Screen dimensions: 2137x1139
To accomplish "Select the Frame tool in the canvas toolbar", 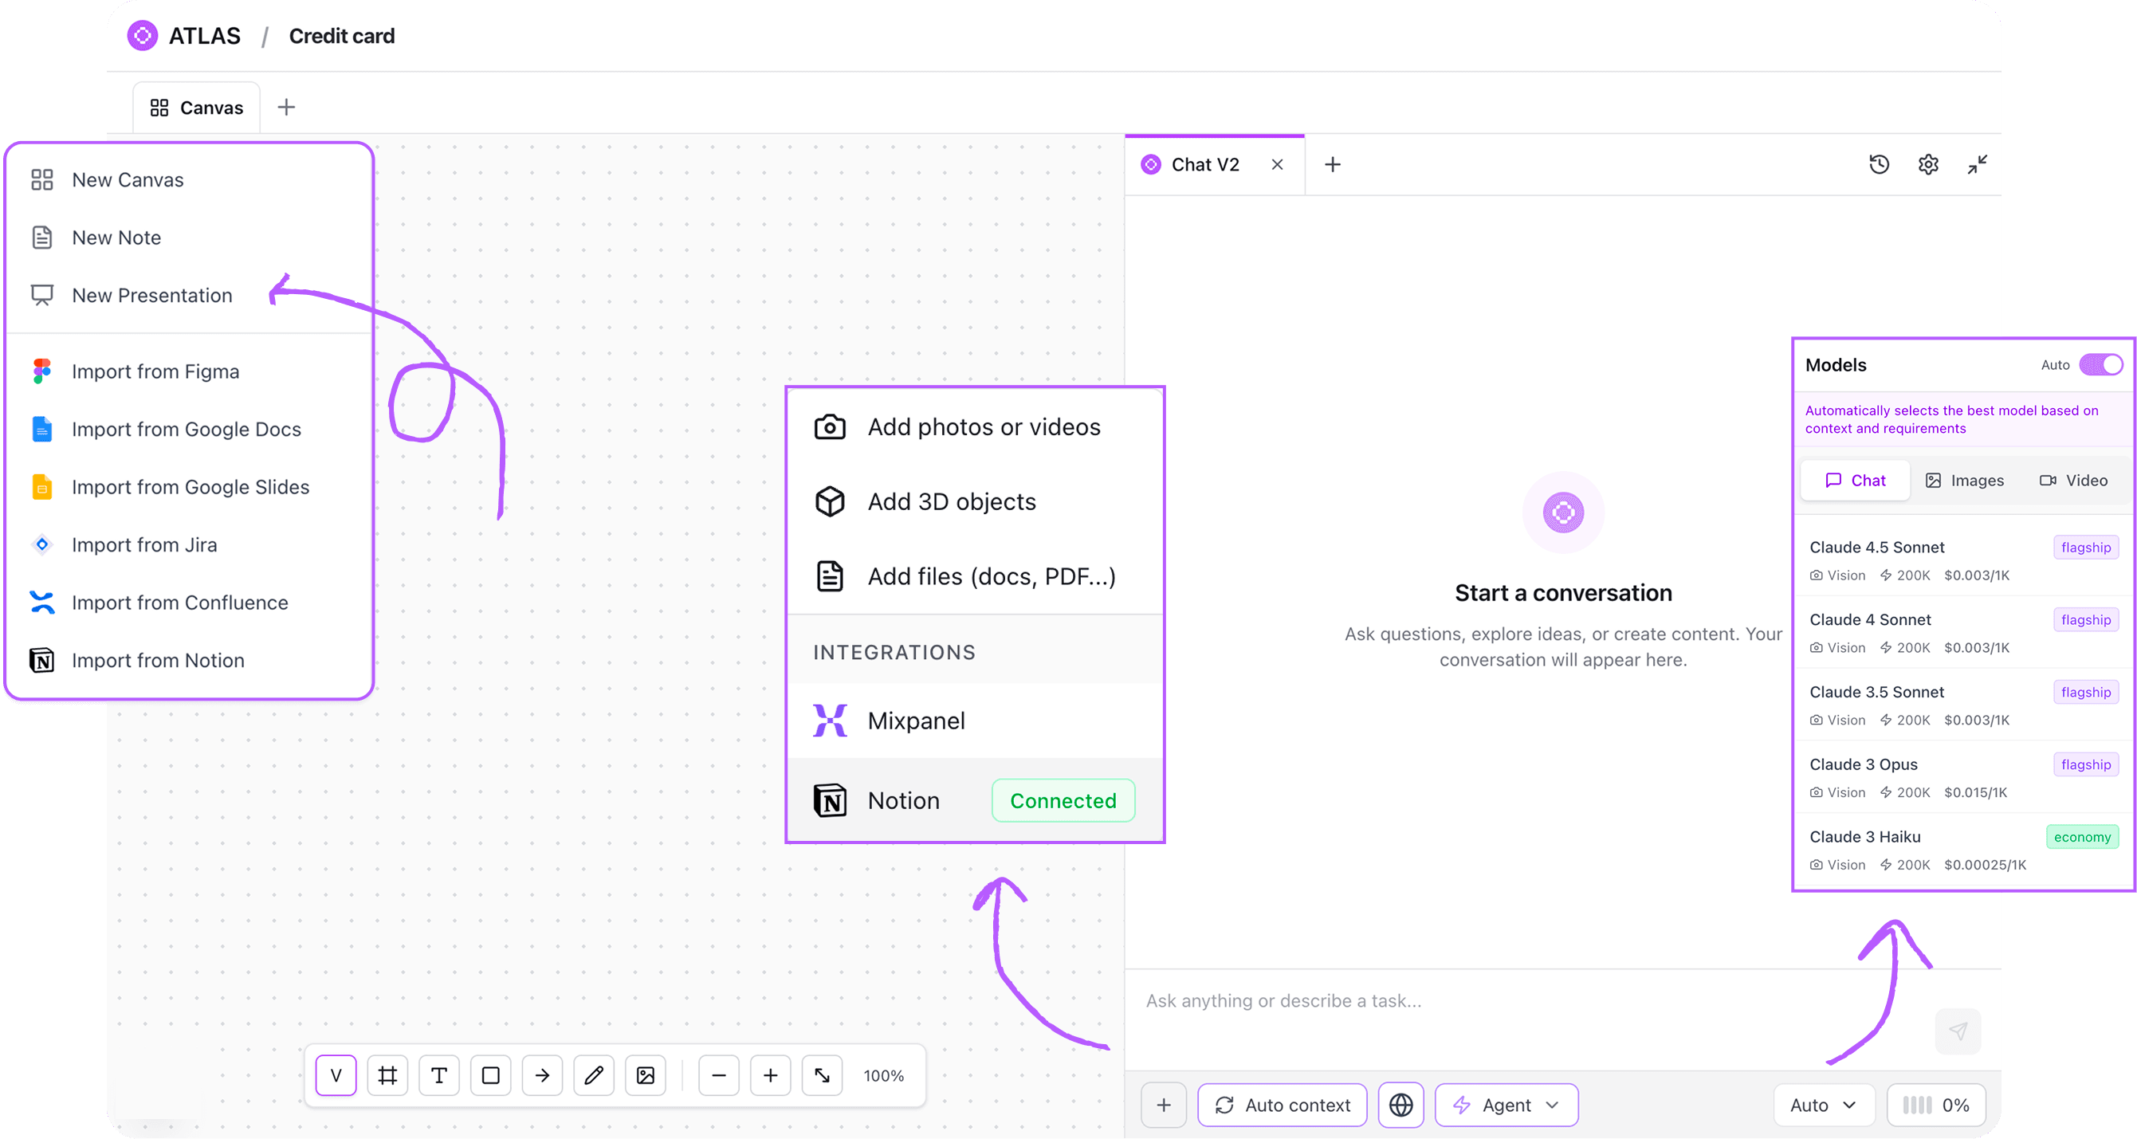I will tap(387, 1075).
